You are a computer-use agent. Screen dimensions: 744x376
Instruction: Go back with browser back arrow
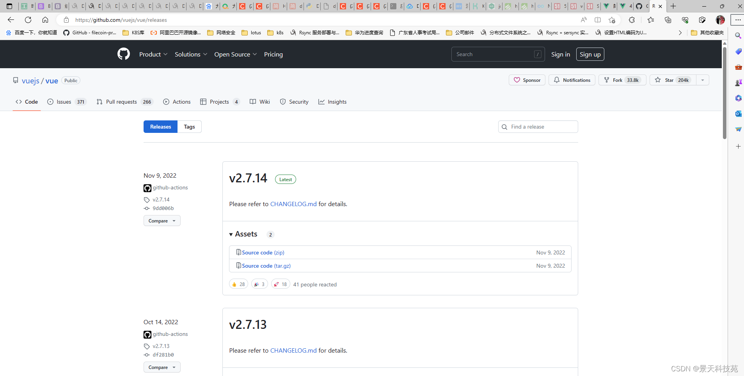coord(11,20)
